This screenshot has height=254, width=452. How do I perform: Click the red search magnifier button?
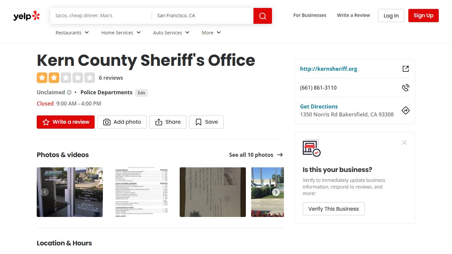pos(263,16)
